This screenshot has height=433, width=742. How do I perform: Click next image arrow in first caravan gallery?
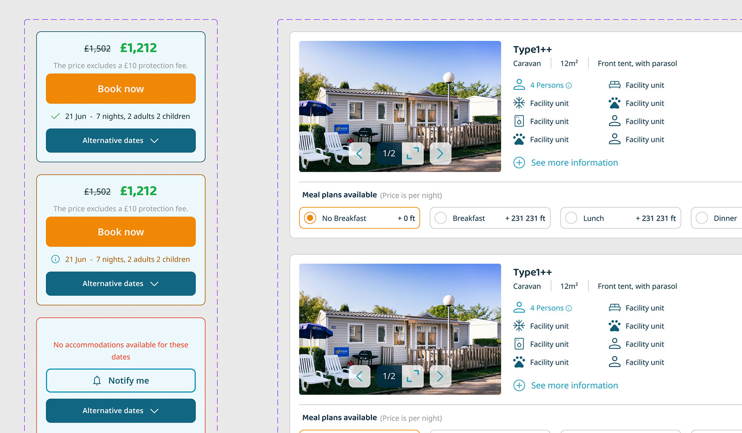click(440, 154)
